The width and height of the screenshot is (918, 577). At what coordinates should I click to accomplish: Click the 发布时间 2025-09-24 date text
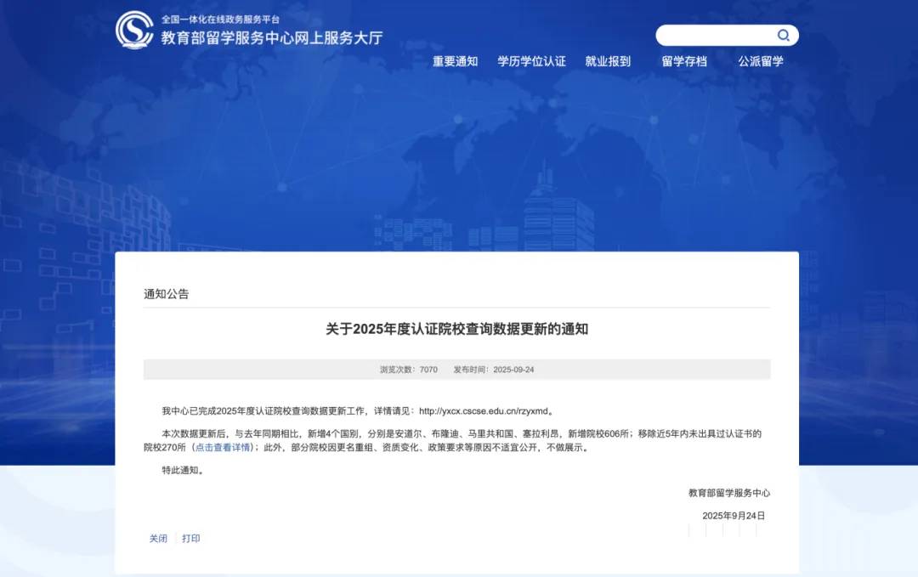point(496,369)
